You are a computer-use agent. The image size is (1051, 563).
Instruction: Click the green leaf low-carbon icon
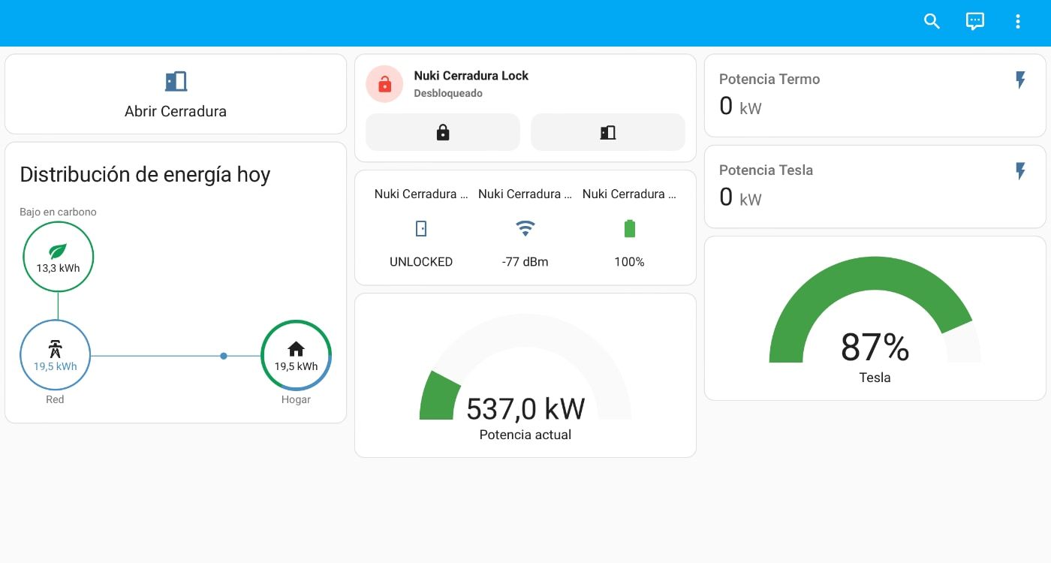(58, 251)
